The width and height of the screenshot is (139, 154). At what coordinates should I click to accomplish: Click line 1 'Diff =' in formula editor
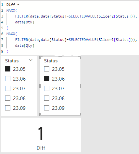(13, 5)
